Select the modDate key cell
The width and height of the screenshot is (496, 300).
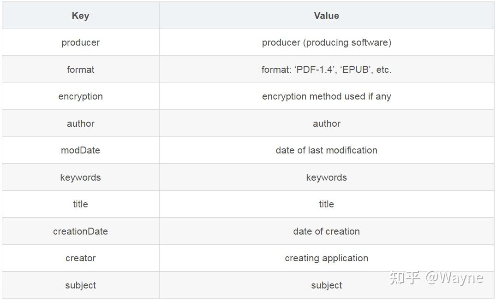point(80,150)
